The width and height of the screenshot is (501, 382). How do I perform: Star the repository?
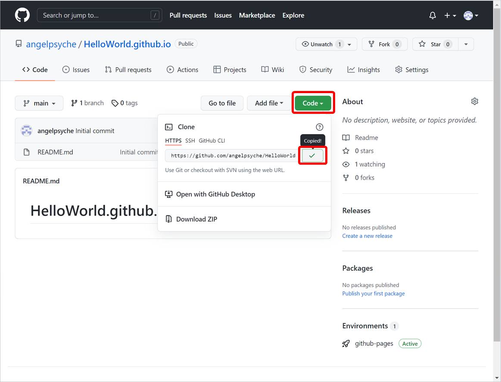coord(435,44)
